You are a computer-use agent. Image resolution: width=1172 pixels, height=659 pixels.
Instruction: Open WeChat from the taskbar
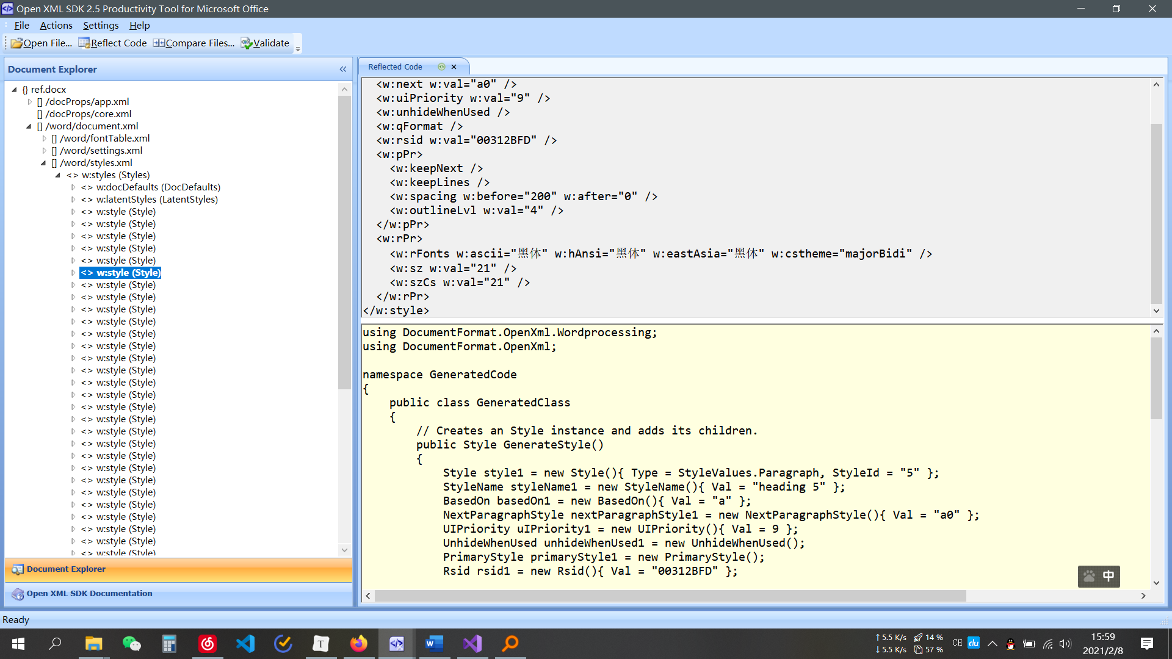[x=131, y=644]
